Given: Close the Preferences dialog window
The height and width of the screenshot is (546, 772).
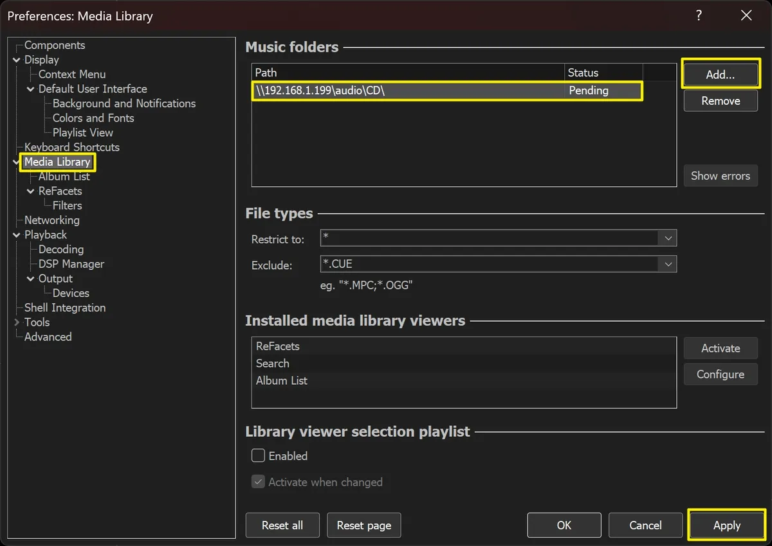Looking at the screenshot, I should [x=746, y=16].
